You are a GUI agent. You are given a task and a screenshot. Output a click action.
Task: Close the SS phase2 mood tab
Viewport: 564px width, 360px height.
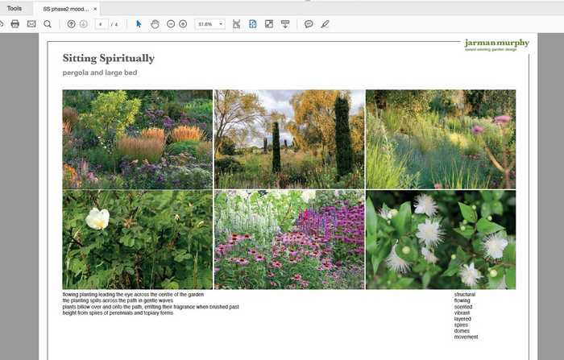pos(95,8)
